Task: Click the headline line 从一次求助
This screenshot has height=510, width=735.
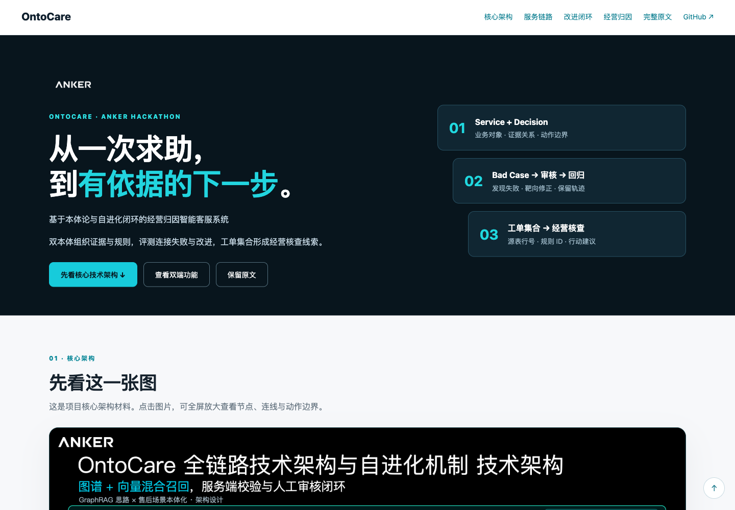Action: click(x=127, y=149)
